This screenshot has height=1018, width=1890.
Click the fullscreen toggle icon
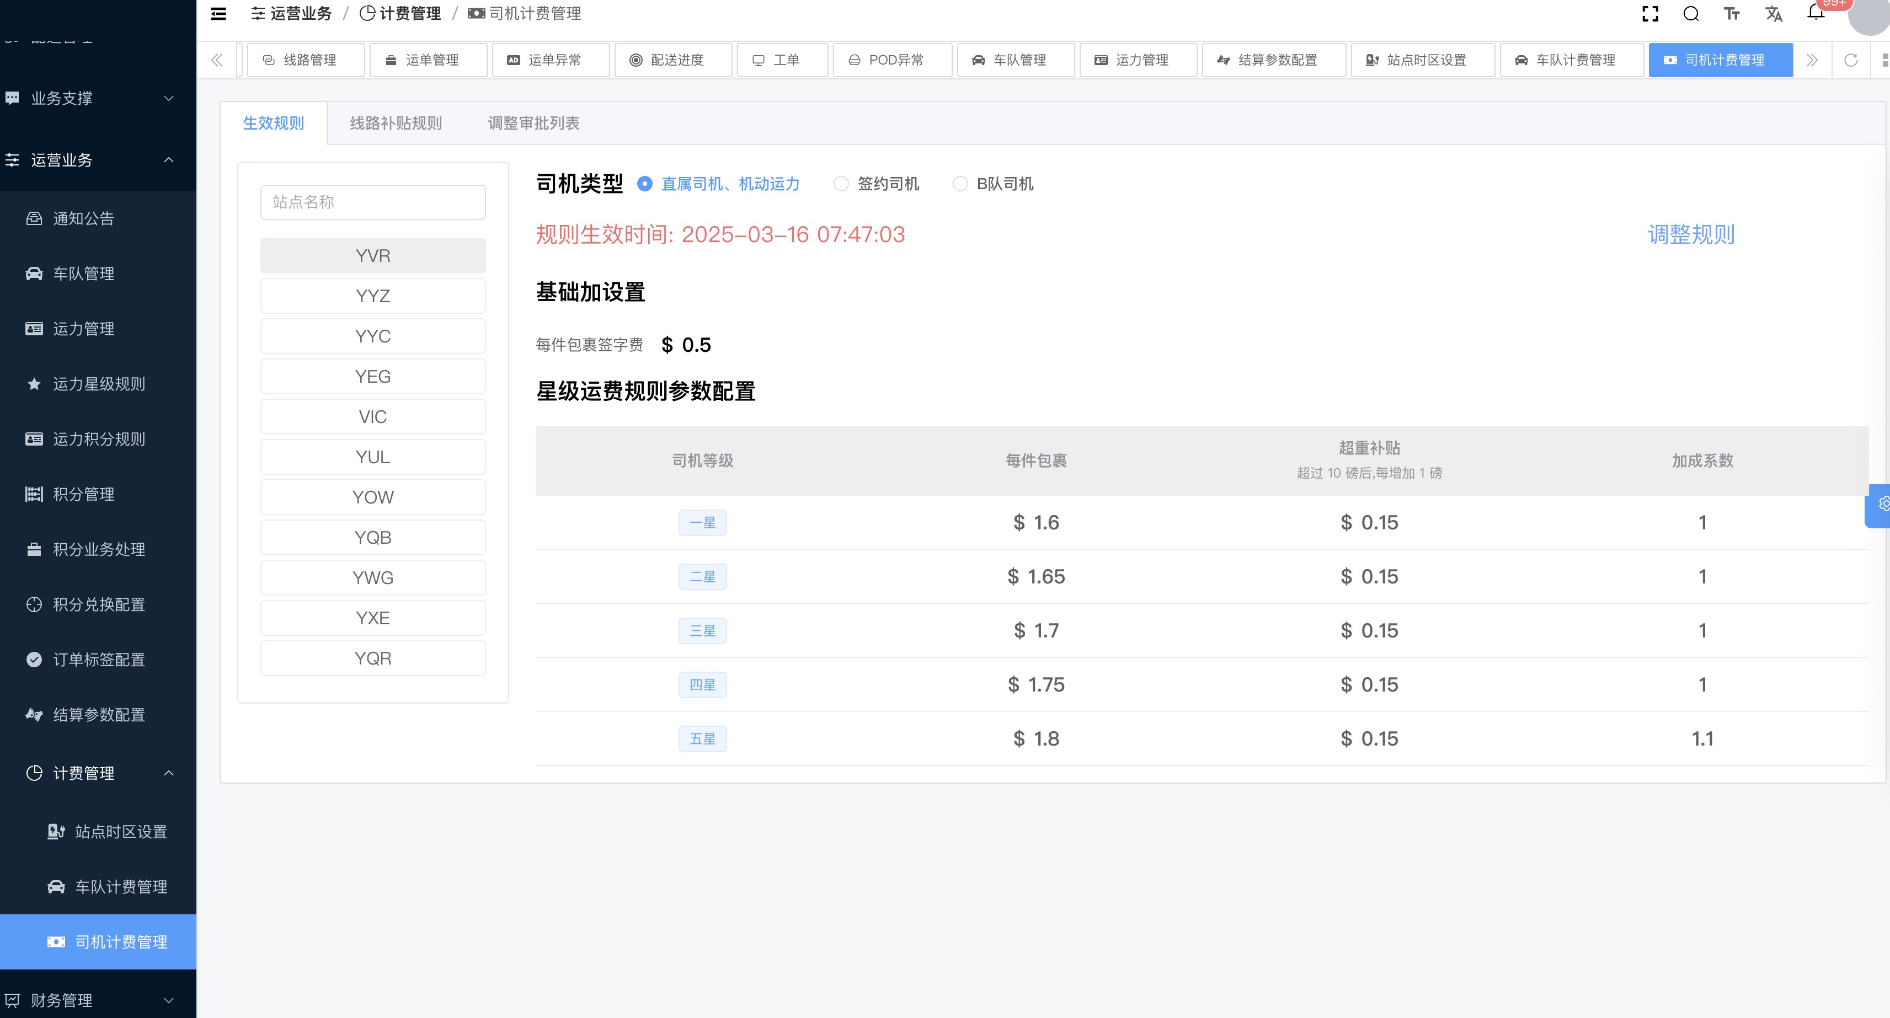pyautogui.click(x=1650, y=14)
